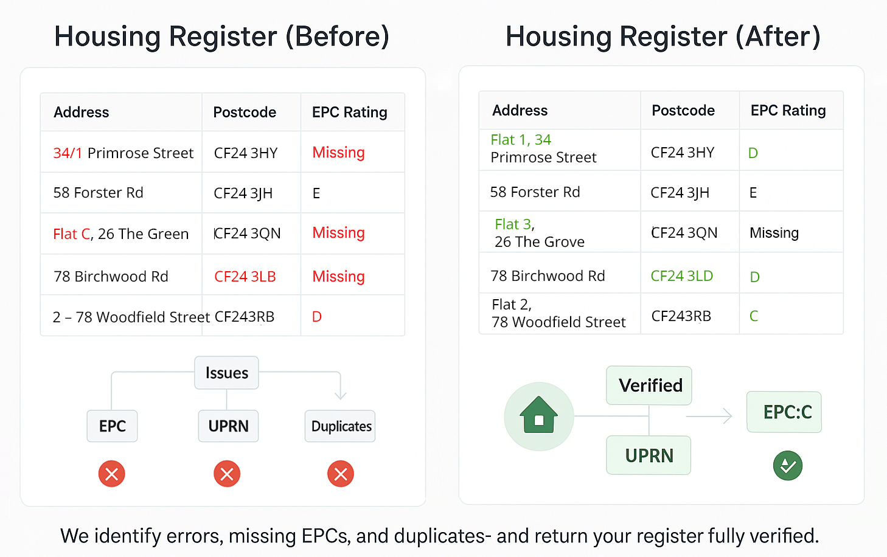Image resolution: width=887 pixels, height=557 pixels.
Task: Click the Duplicates issue box
Action: 340,426
